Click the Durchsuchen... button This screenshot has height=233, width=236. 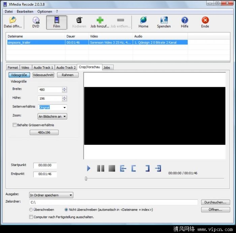click(215, 202)
